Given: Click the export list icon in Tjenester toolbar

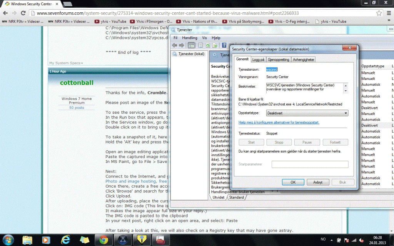Looking at the screenshot, I should 215,45.
